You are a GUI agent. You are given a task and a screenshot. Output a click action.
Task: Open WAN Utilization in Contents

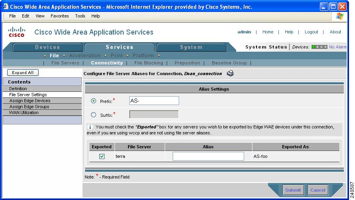42,113
